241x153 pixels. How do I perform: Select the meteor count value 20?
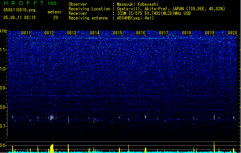point(56,18)
